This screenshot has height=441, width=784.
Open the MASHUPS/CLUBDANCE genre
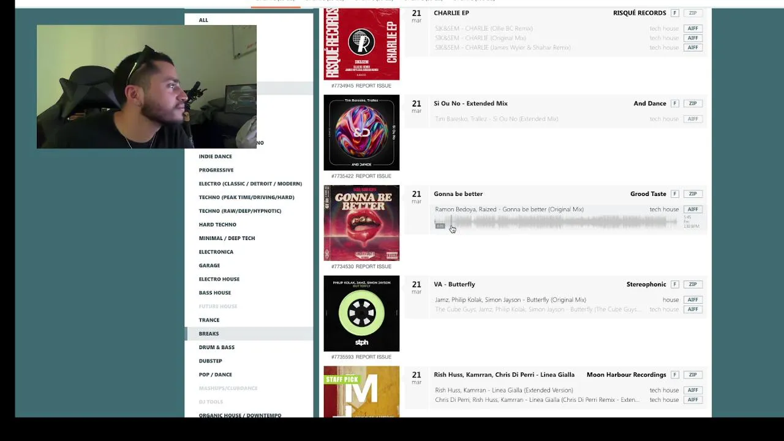tap(228, 388)
